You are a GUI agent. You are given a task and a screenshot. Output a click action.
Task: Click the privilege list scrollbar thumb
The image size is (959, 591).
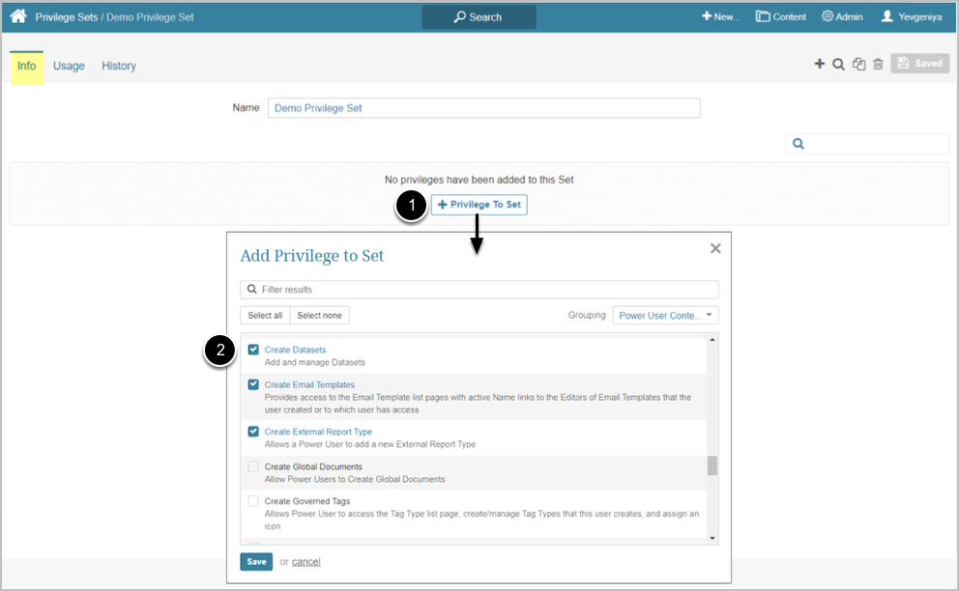click(x=712, y=465)
